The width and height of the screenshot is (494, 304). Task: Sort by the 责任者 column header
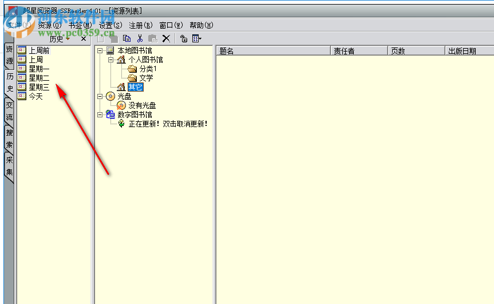pyautogui.click(x=359, y=51)
